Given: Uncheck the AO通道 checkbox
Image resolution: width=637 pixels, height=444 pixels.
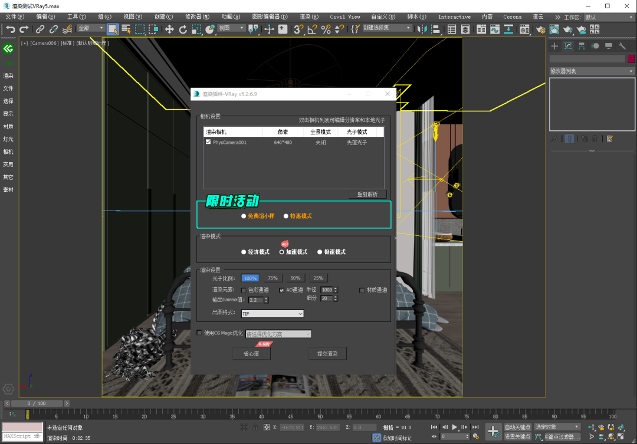Looking at the screenshot, I should tap(281, 290).
